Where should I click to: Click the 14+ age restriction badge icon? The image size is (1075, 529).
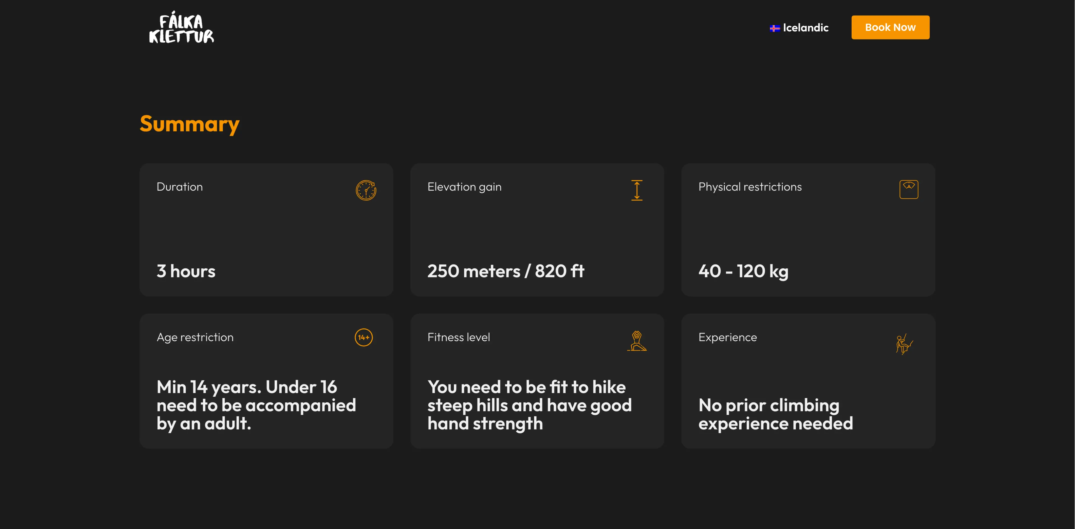pyautogui.click(x=363, y=337)
